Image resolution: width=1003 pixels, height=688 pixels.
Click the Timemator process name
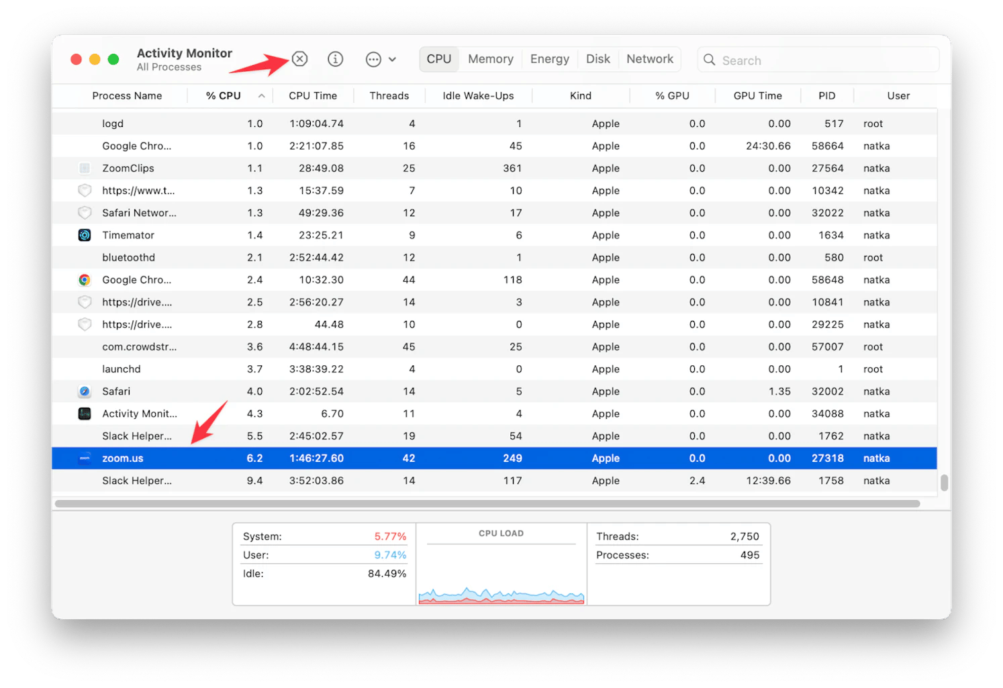tap(128, 235)
